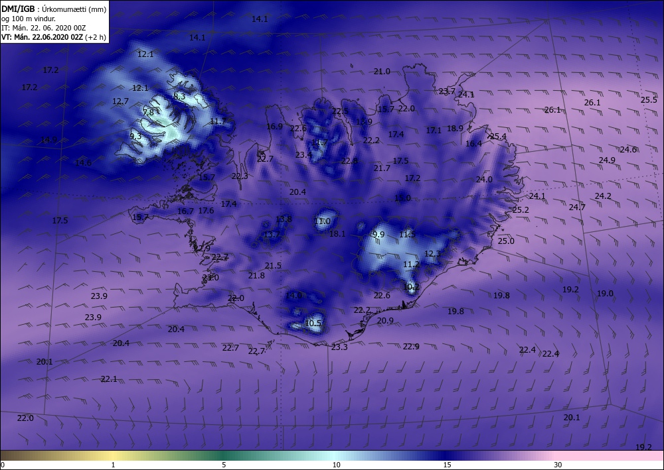664x470 pixels.
Task: Click the map value 24.6
Action: (x=628, y=150)
